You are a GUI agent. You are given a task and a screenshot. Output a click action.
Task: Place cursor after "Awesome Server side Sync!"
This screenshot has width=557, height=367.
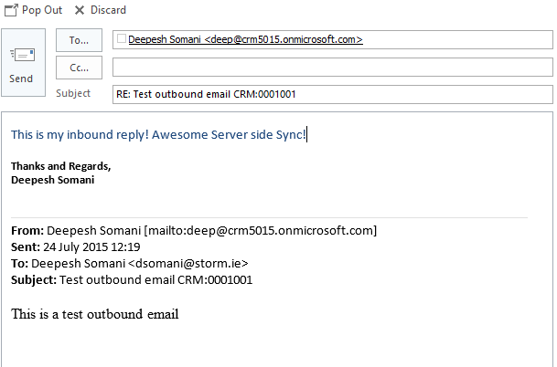307,135
